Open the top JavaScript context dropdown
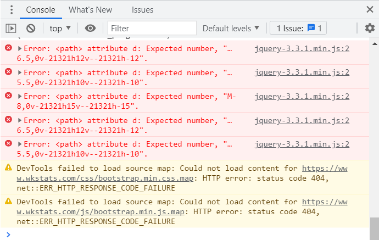Screen dimensions: 379x240 60,28
